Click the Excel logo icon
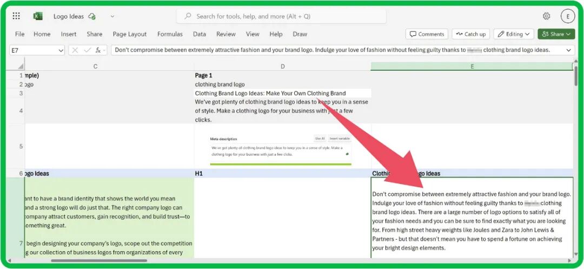Image resolution: width=584 pixels, height=269 pixels. (x=38, y=16)
